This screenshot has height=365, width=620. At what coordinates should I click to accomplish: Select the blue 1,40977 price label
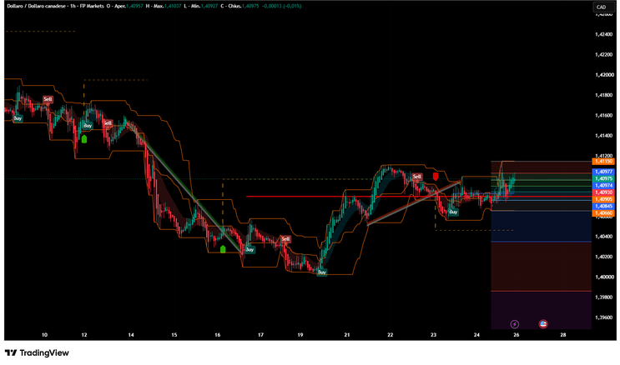[603, 172]
